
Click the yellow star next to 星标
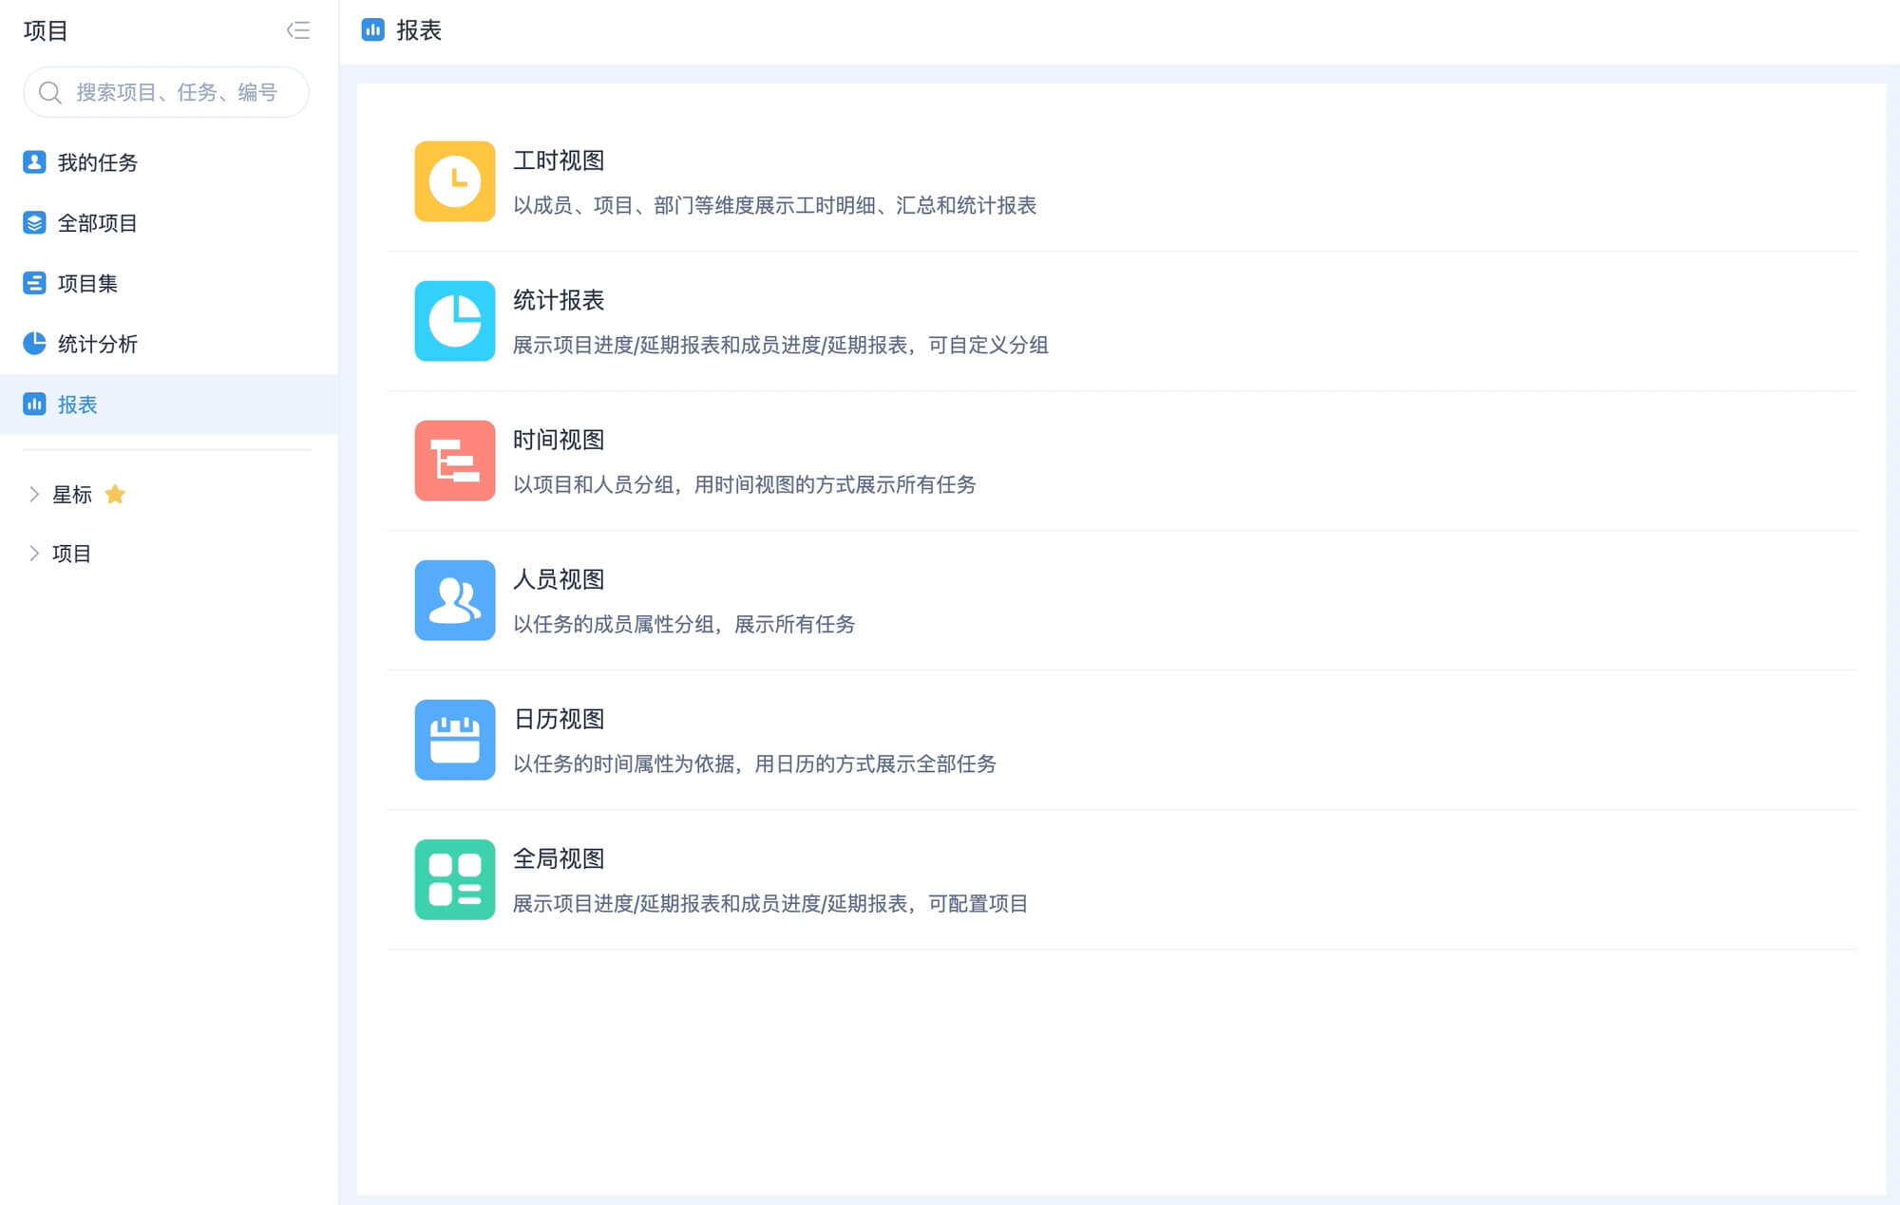115,494
